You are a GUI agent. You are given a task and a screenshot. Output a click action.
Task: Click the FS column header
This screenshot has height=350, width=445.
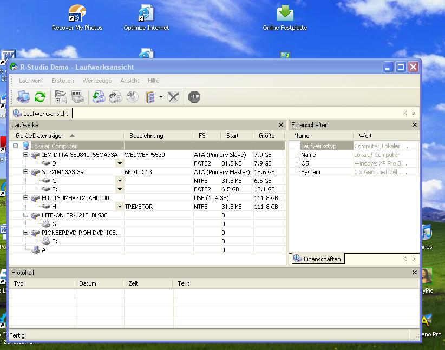coord(207,136)
